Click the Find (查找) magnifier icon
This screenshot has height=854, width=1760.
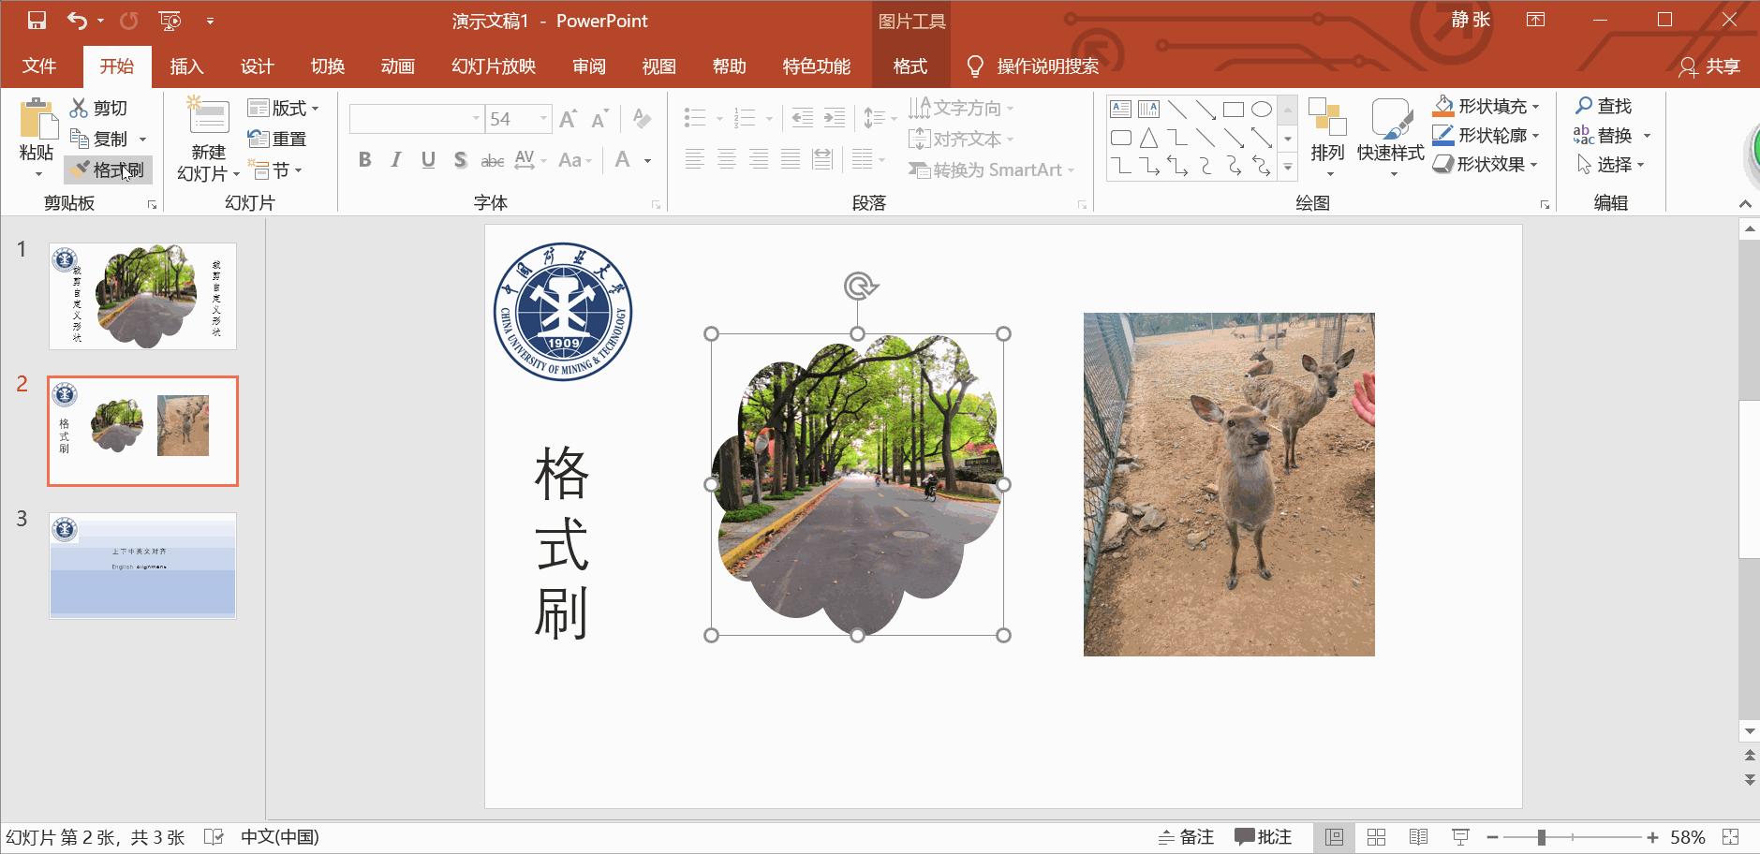[1584, 106]
